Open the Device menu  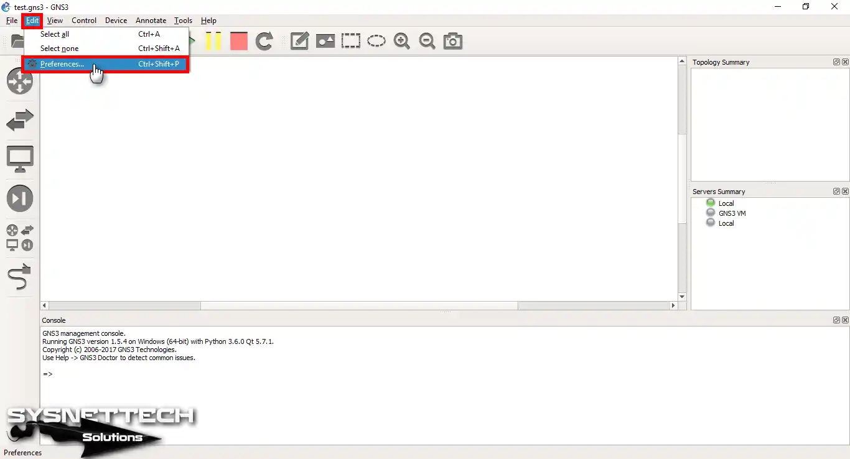pyautogui.click(x=116, y=21)
